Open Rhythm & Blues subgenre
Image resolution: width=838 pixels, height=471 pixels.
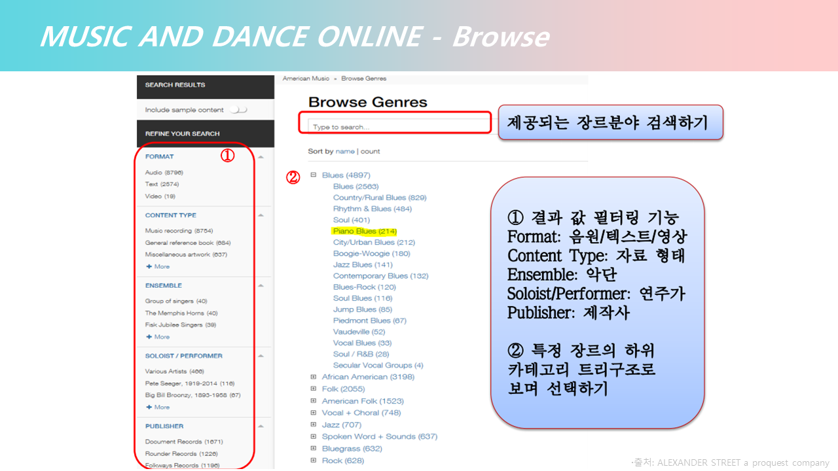click(373, 209)
